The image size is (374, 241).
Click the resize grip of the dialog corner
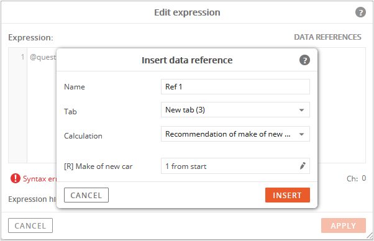[x=370, y=236]
